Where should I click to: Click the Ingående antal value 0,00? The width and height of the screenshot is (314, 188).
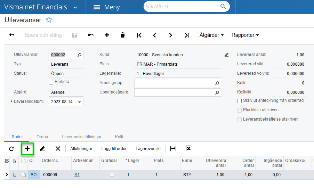(276, 175)
